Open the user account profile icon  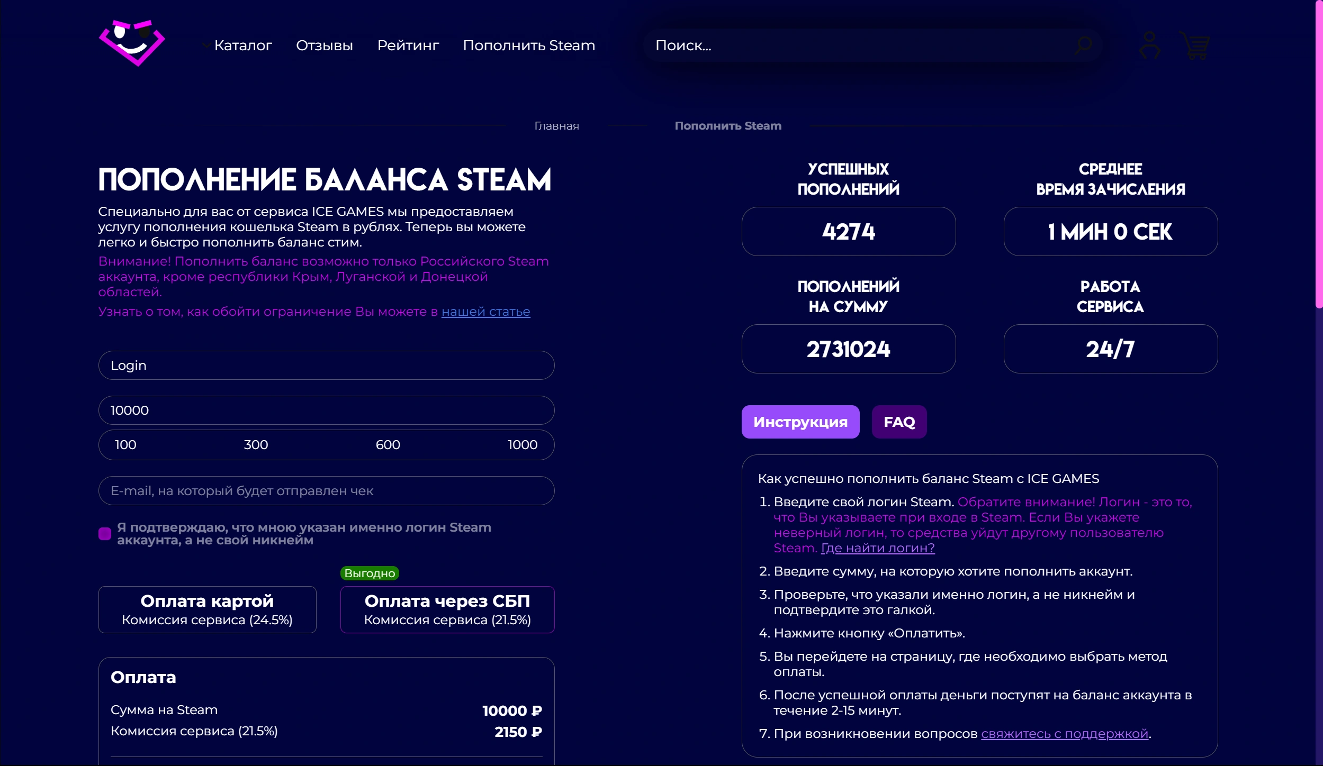[x=1149, y=45]
